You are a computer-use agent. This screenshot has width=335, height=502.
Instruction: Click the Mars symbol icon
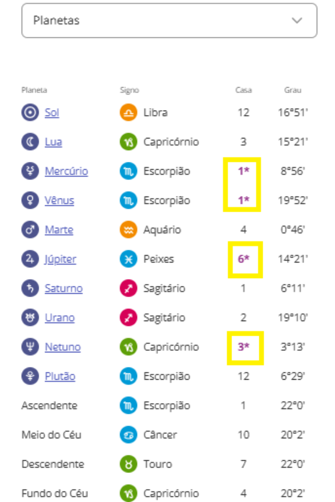[30, 230]
